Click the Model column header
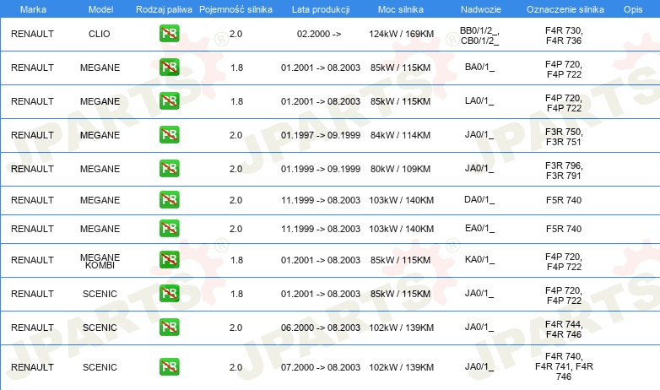660x390 pixels. point(100,9)
